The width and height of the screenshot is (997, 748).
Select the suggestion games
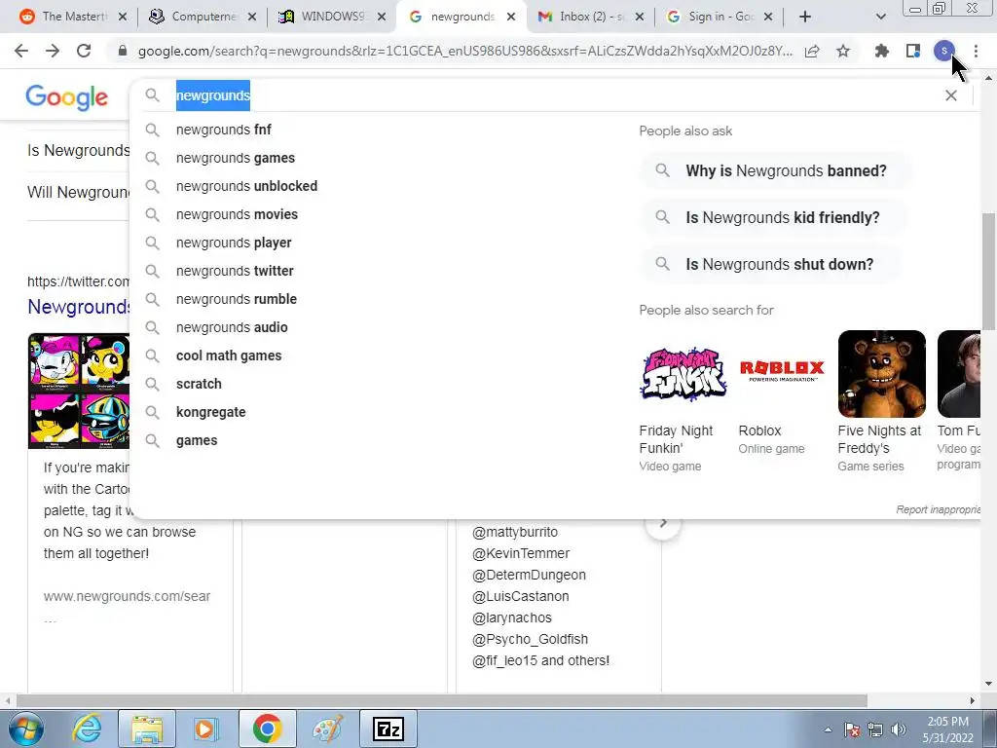tap(197, 440)
